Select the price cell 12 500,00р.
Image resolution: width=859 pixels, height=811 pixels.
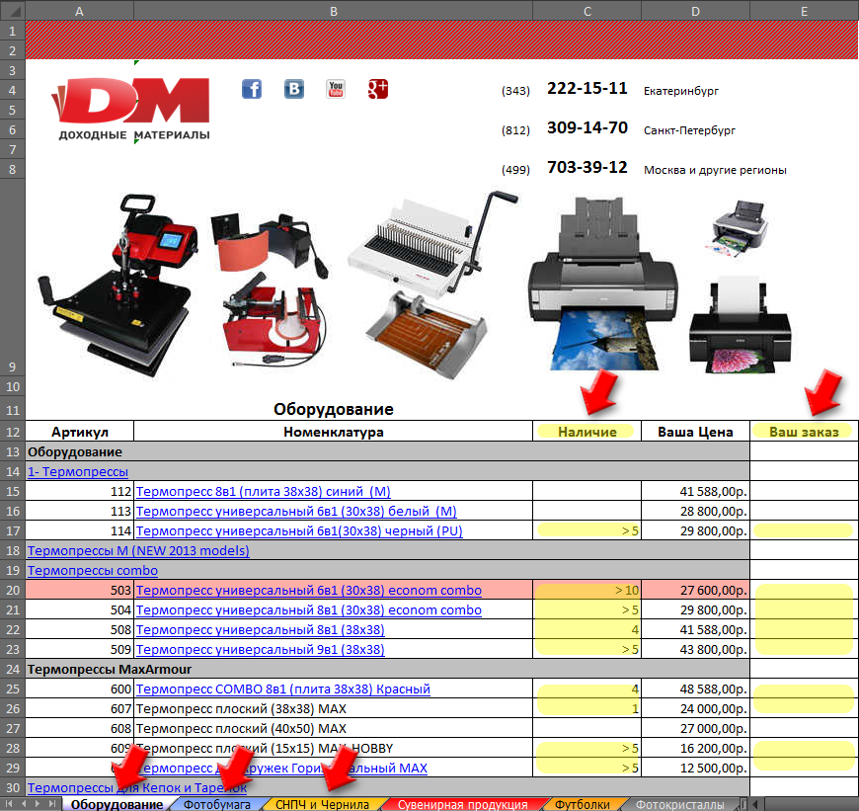tap(695, 768)
